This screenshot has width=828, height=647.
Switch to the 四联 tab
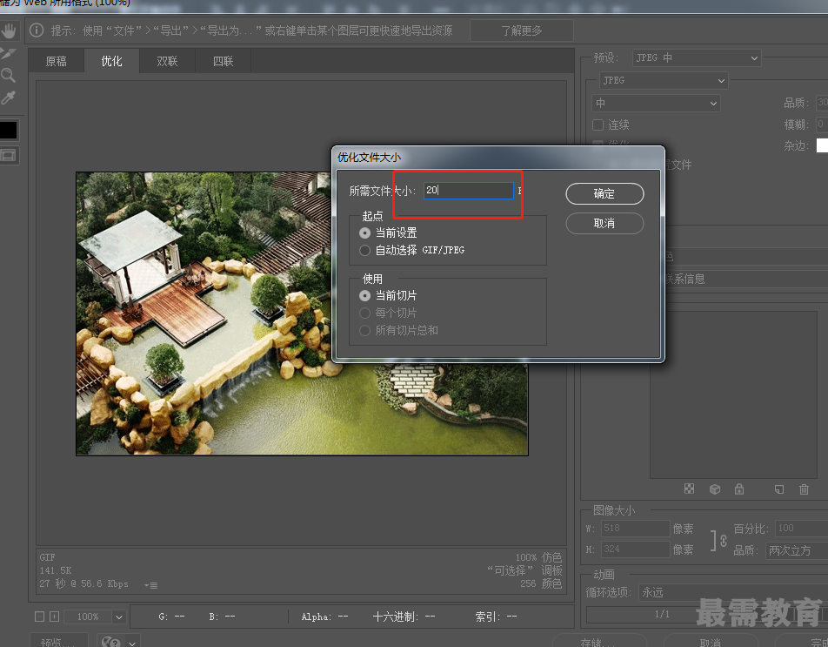[223, 61]
